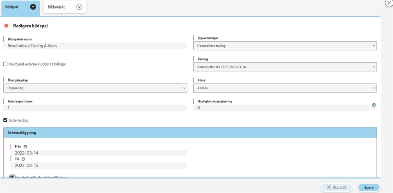Click the Hastighet vid paginering field
393x193 pixels.
pyautogui.click(x=280, y=108)
